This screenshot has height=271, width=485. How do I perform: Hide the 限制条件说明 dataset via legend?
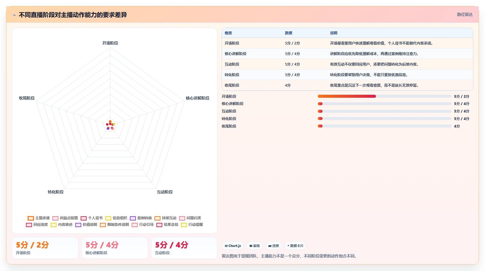coord(114,225)
